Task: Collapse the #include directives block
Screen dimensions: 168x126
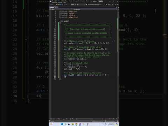Action: [59, 11]
